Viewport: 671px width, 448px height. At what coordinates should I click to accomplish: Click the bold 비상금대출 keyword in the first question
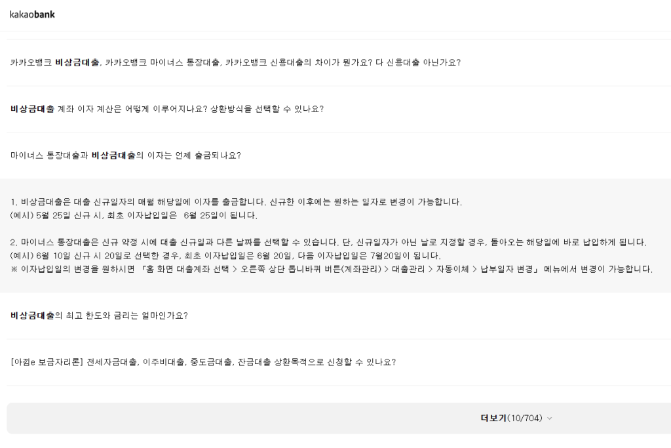[x=75, y=63]
